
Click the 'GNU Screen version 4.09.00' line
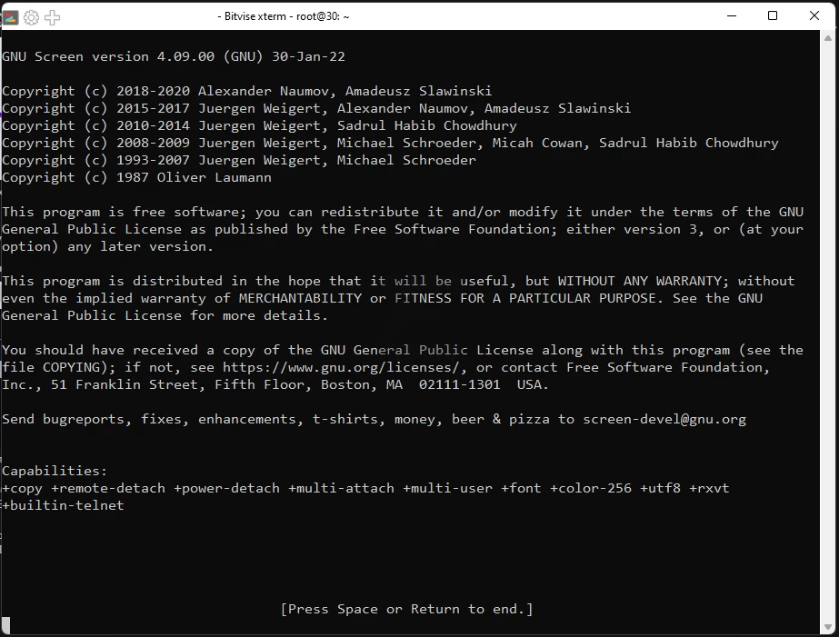pos(174,56)
